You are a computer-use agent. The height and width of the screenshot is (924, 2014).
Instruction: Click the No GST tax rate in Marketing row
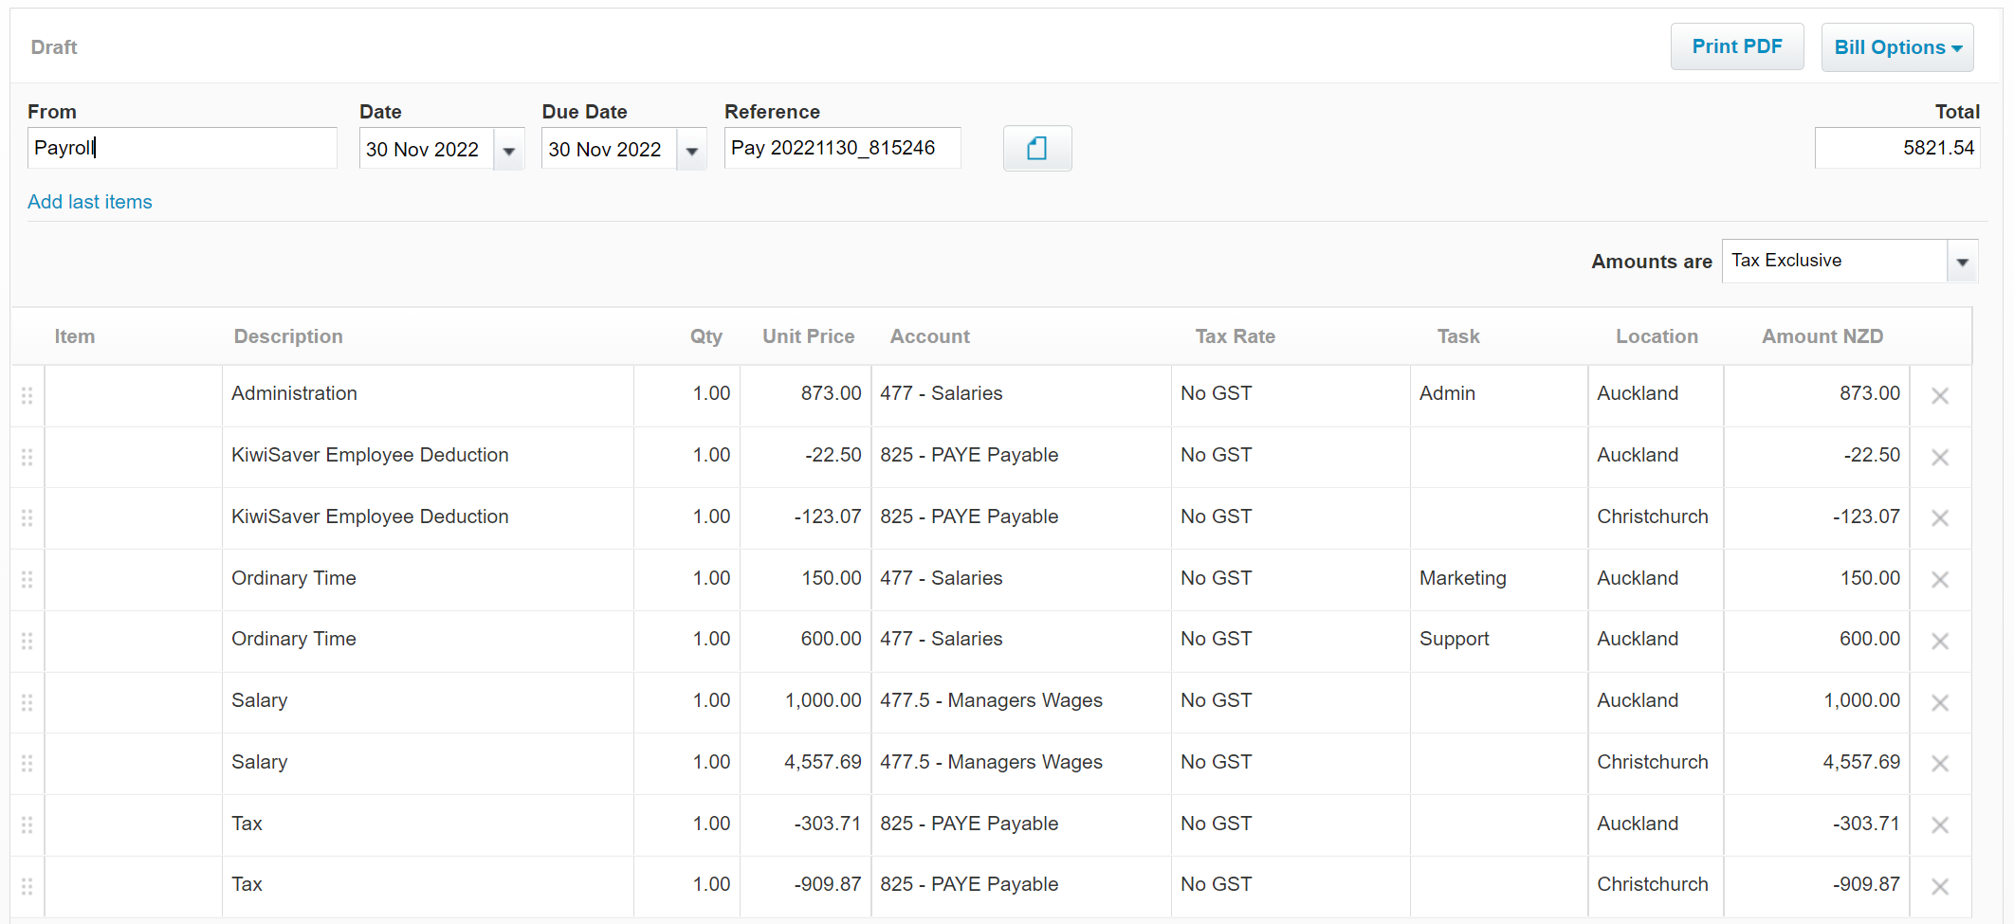tap(1291, 578)
